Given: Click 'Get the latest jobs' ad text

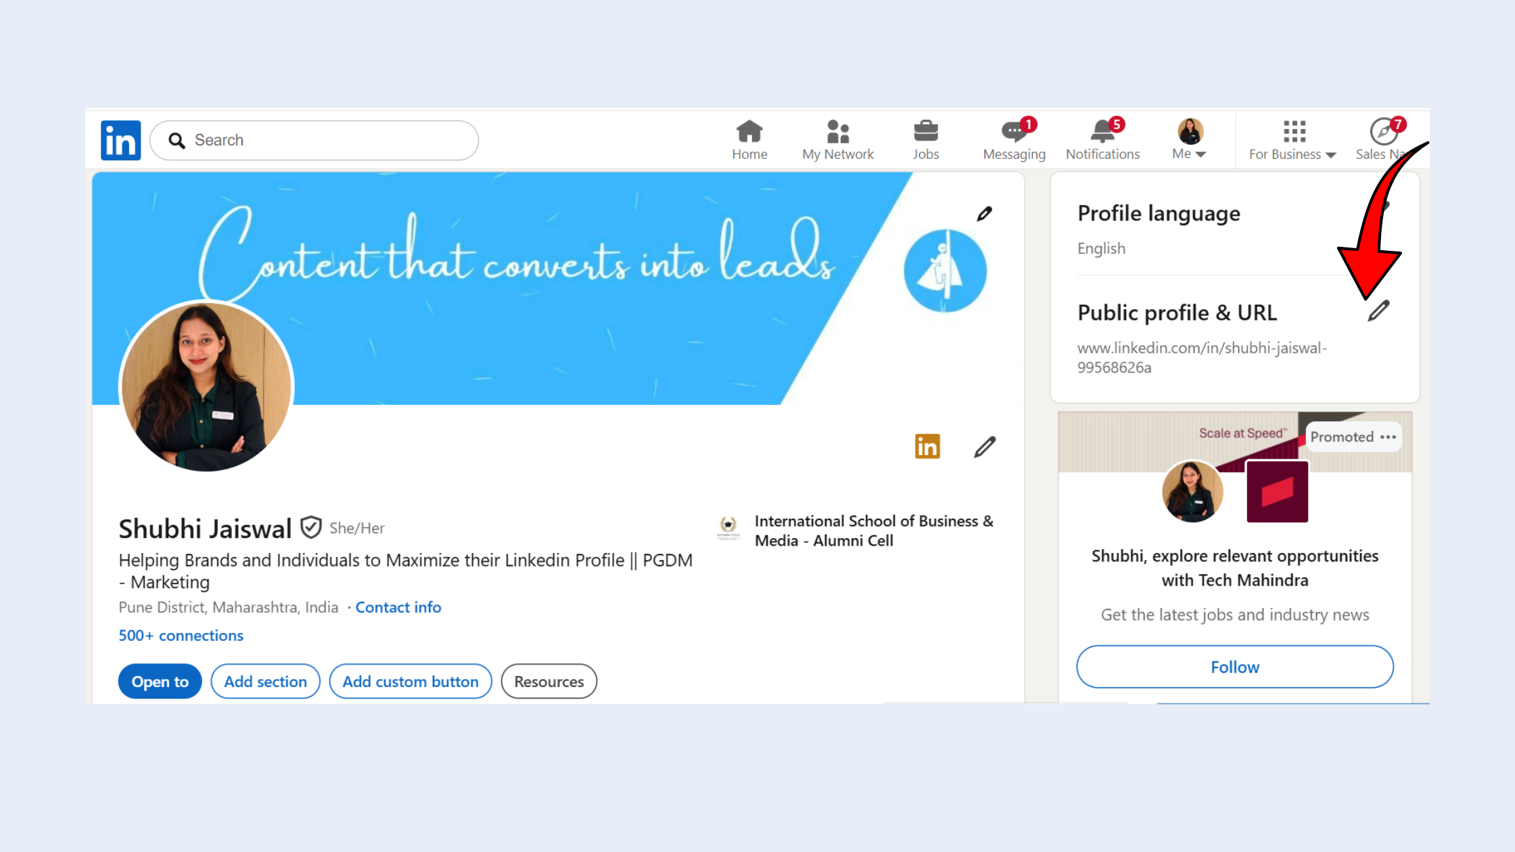Looking at the screenshot, I should [1234, 615].
